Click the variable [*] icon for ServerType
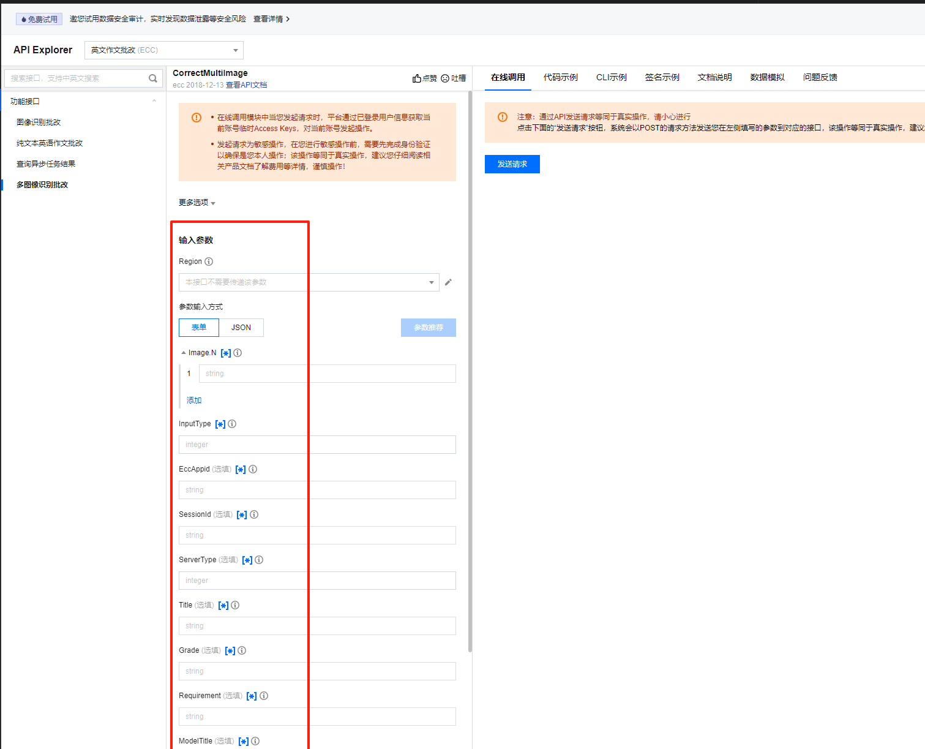The image size is (925, 749). click(x=247, y=560)
